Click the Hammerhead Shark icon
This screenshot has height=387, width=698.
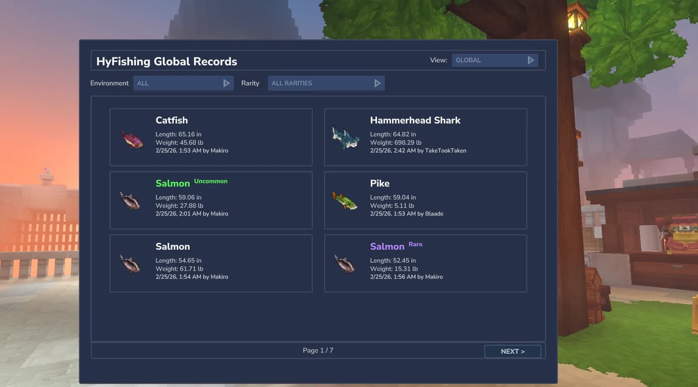(346, 138)
